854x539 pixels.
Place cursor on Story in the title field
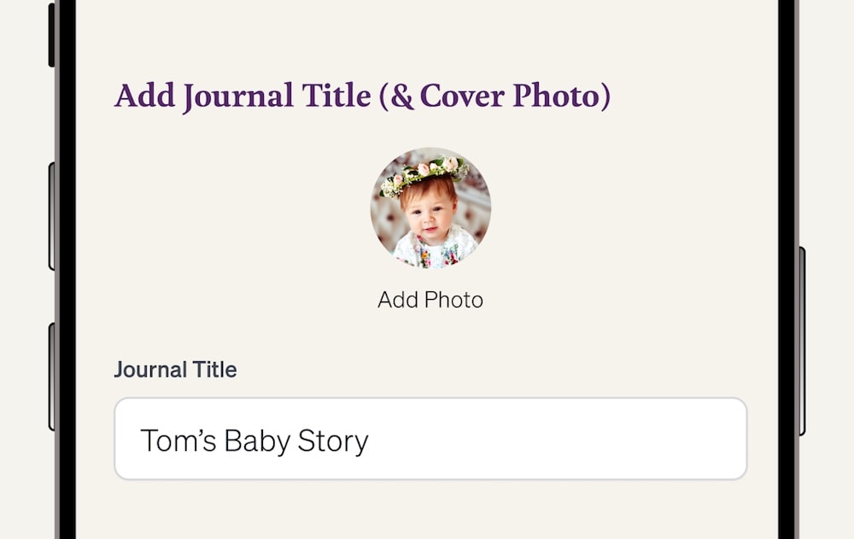click(x=333, y=441)
